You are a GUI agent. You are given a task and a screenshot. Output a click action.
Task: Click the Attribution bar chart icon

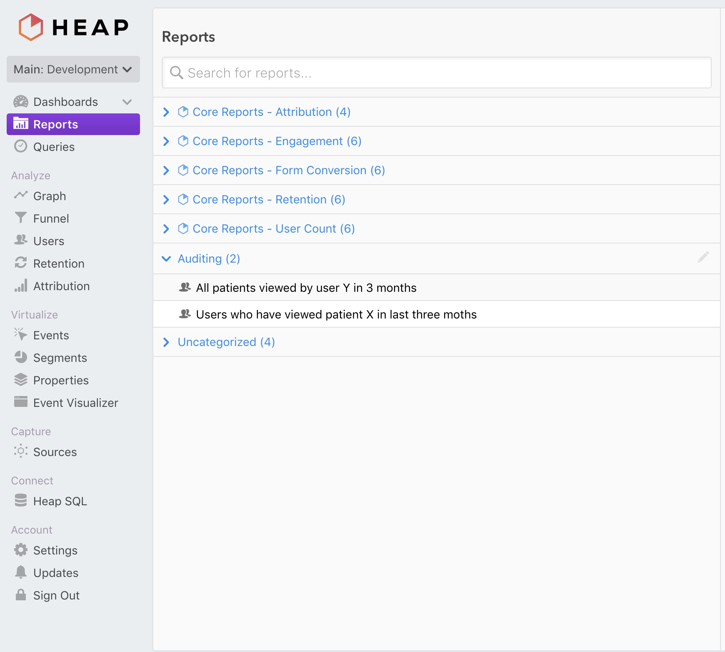pyautogui.click(x=20, y=286)
